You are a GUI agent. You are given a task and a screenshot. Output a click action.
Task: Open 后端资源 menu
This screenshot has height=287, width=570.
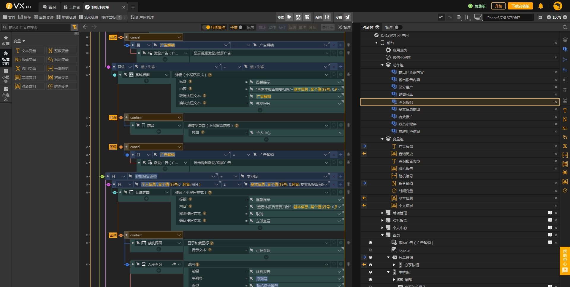coord(44,17)
